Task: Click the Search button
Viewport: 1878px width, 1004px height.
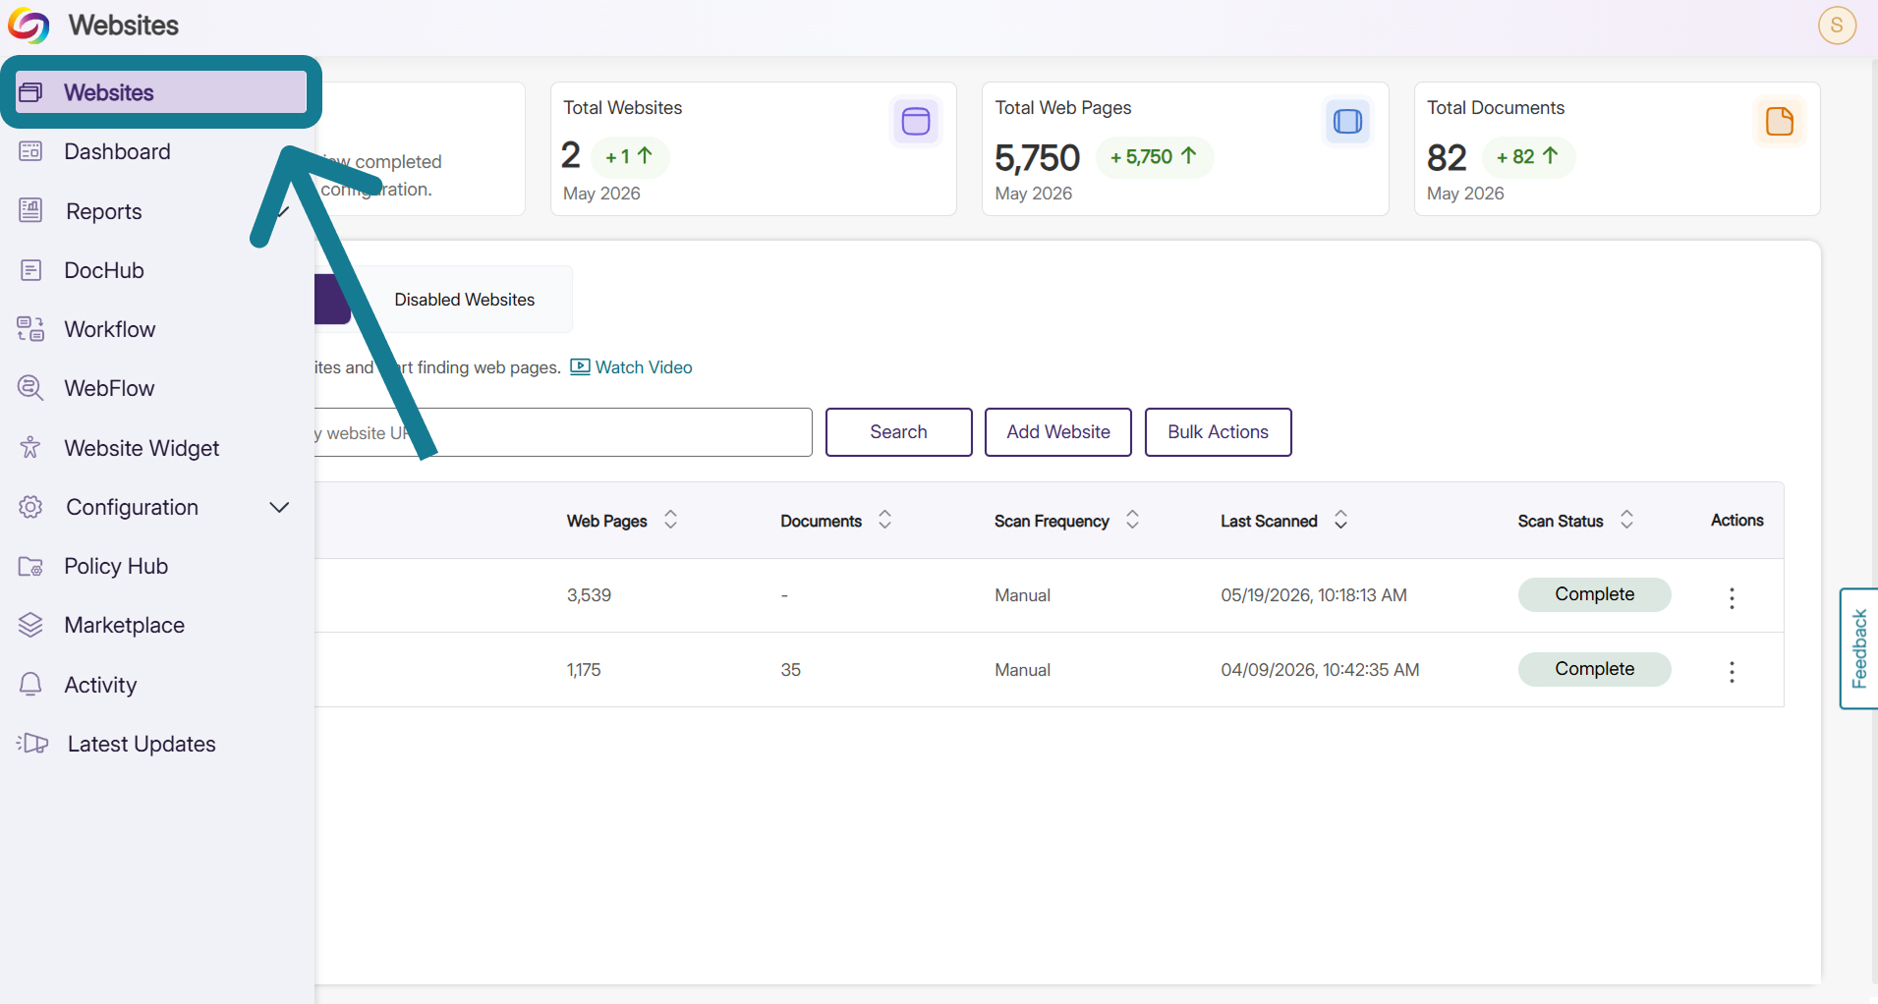Action: pyautogui.click(x=898, y=432)
